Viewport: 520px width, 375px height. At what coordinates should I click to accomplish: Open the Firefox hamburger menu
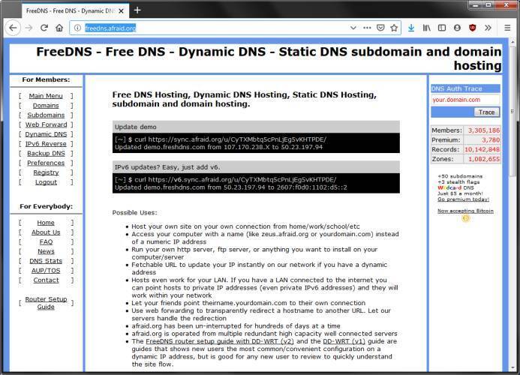tap(507, 28)
